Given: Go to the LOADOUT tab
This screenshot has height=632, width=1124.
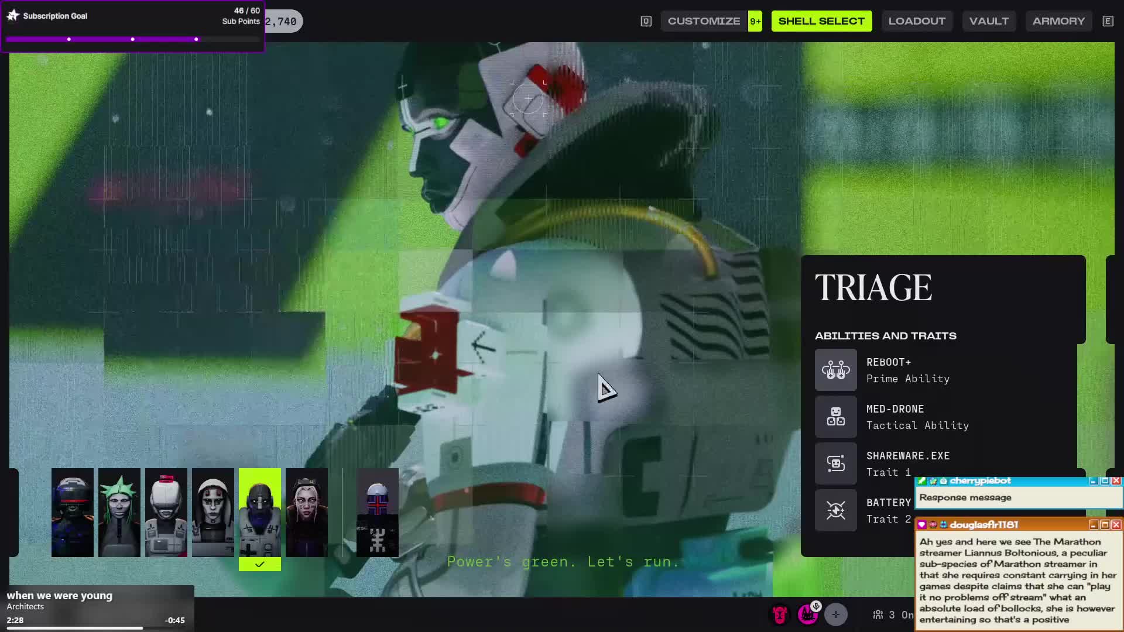Looking at the screenshot, I should click(917, 21).
